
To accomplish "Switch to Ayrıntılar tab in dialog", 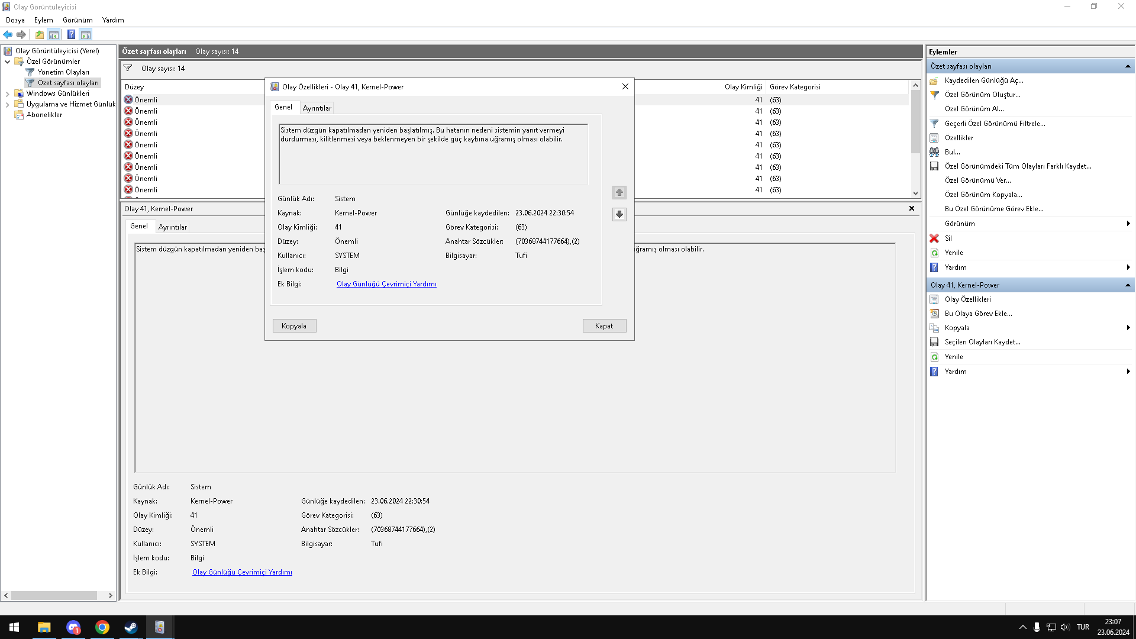I will pyautogui.click(x=317, y=108).
